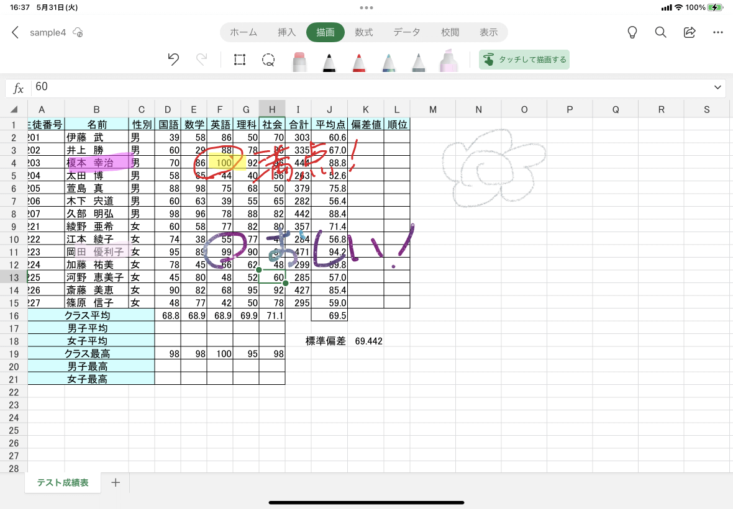Expand the formula bar
Viewport: 733px width, 509px height.
tap(717, 88)
